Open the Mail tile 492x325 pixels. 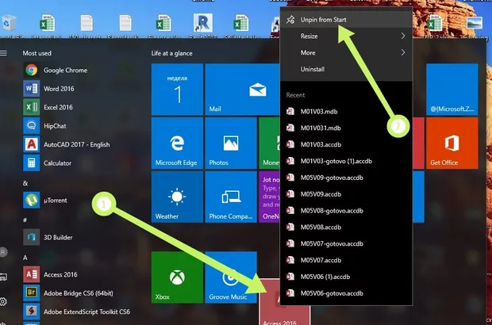point(243,90)
